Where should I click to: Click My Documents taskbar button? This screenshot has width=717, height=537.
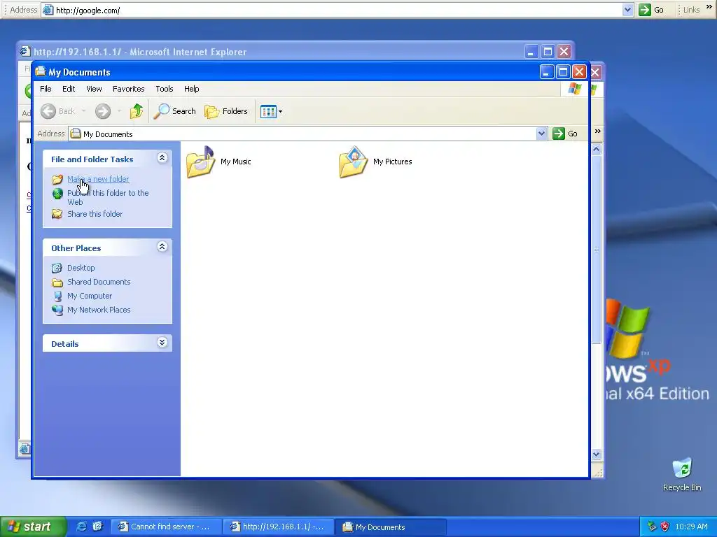tap(390, 527)
